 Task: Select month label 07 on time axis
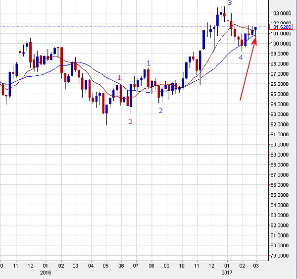pos(136,266)
